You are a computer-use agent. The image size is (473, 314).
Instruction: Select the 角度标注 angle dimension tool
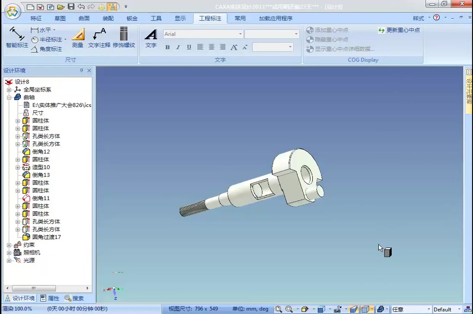[47, 49]
